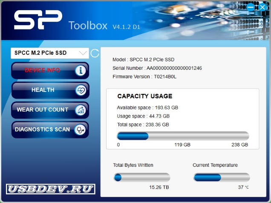Open the SPCC M.2 PCIe SSD drive dropdown

click(50, 53)
